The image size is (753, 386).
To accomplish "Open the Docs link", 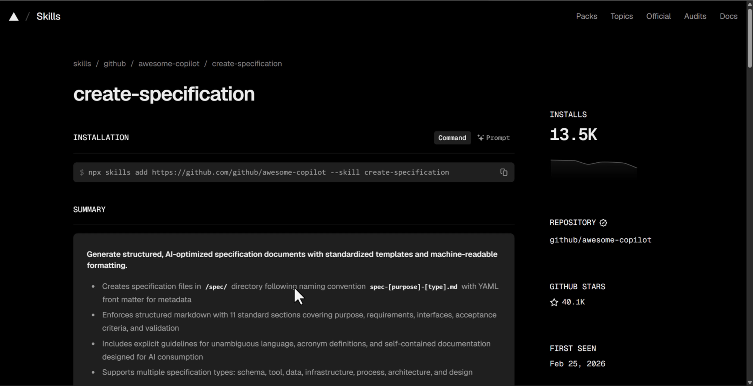I will (x=729, y=16).
